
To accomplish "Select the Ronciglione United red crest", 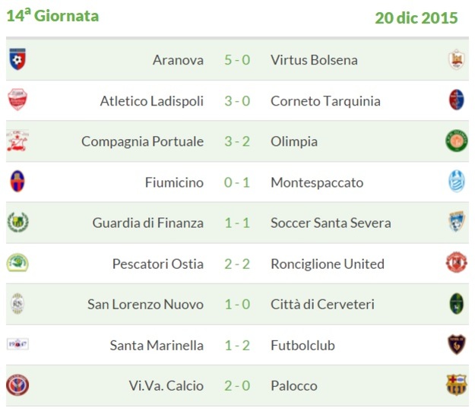I will pos(456,264).
